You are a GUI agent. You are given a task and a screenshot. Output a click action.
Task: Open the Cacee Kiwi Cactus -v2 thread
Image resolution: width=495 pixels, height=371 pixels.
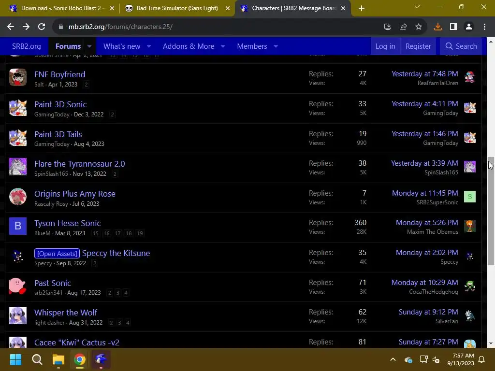point(77,342)
